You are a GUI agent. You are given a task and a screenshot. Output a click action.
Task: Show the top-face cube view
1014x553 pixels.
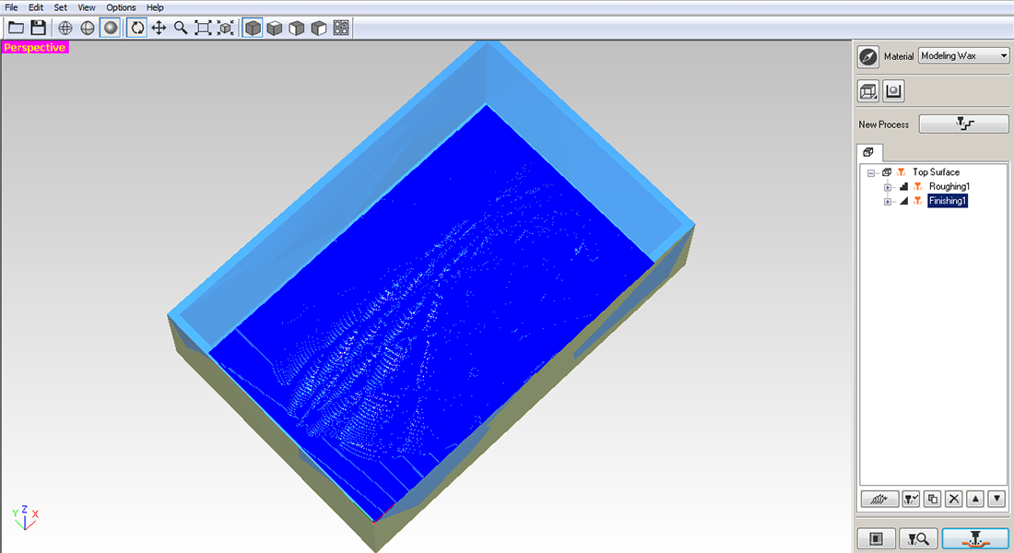tap(275, 28)
